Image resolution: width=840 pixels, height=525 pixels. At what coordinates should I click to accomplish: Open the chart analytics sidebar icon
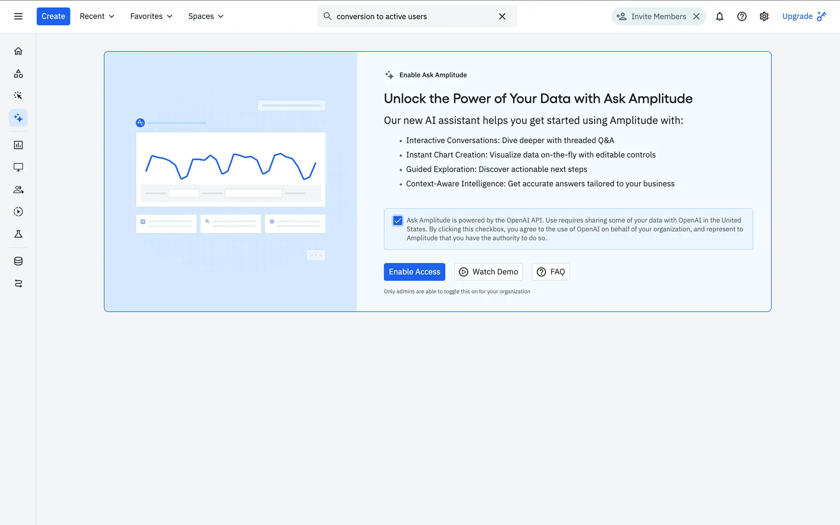[18, 145]
